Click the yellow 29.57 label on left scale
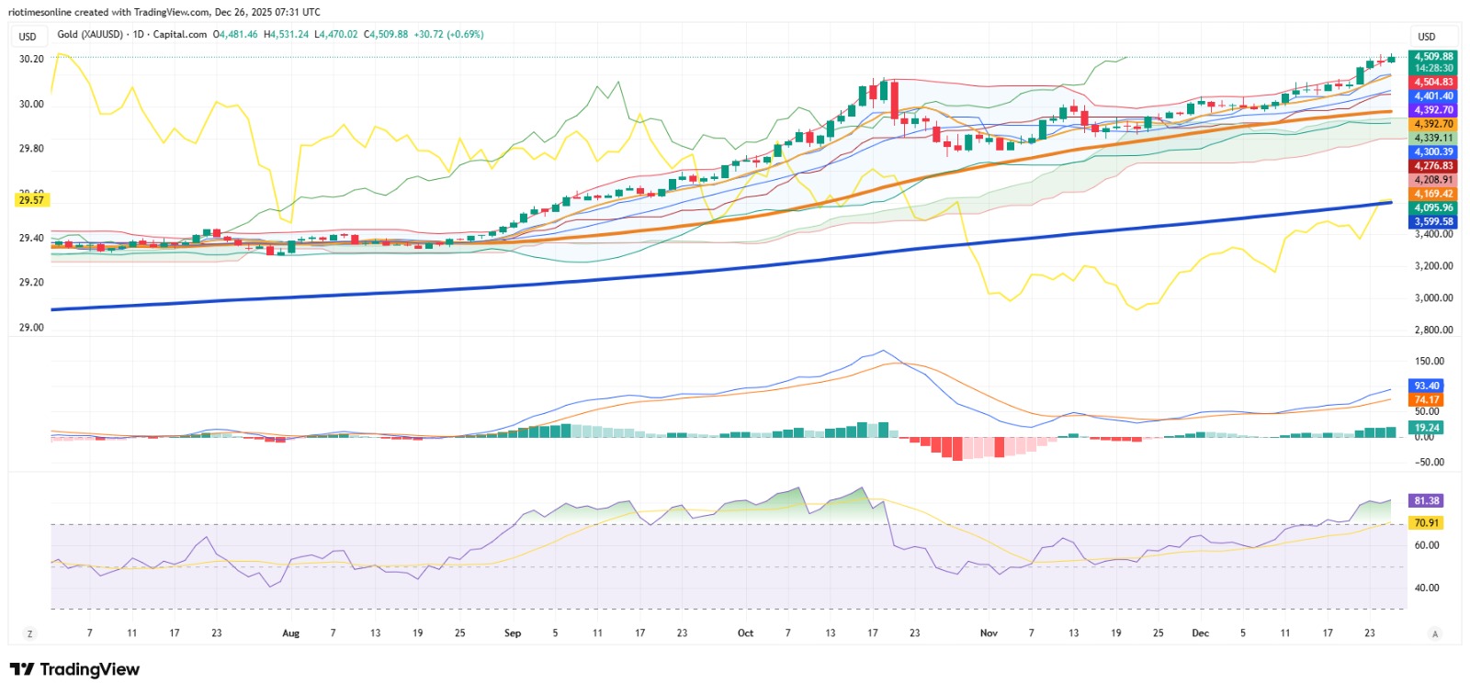This screenshot has width=1470, height=694. (31, 200)
